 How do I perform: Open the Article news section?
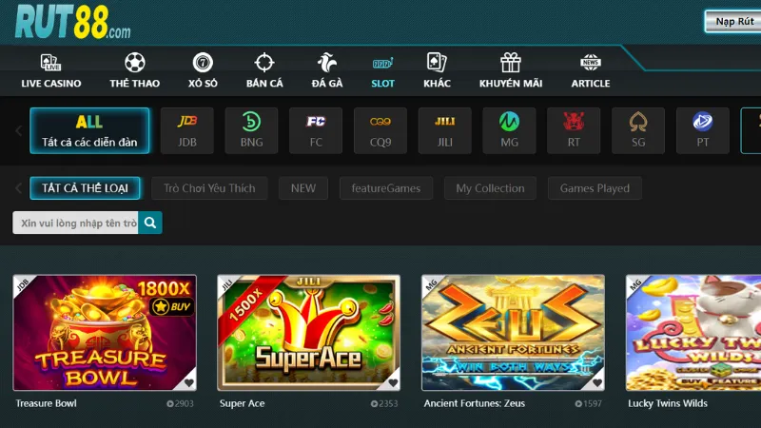tap(591, 71)
